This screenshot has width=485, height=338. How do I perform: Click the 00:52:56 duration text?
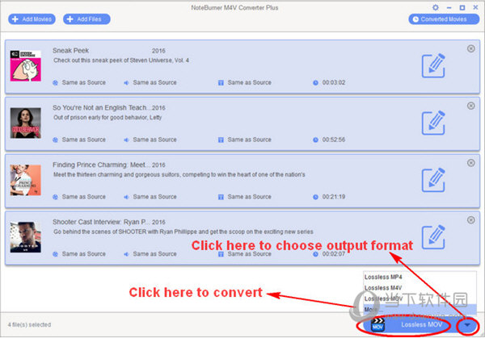334,140
